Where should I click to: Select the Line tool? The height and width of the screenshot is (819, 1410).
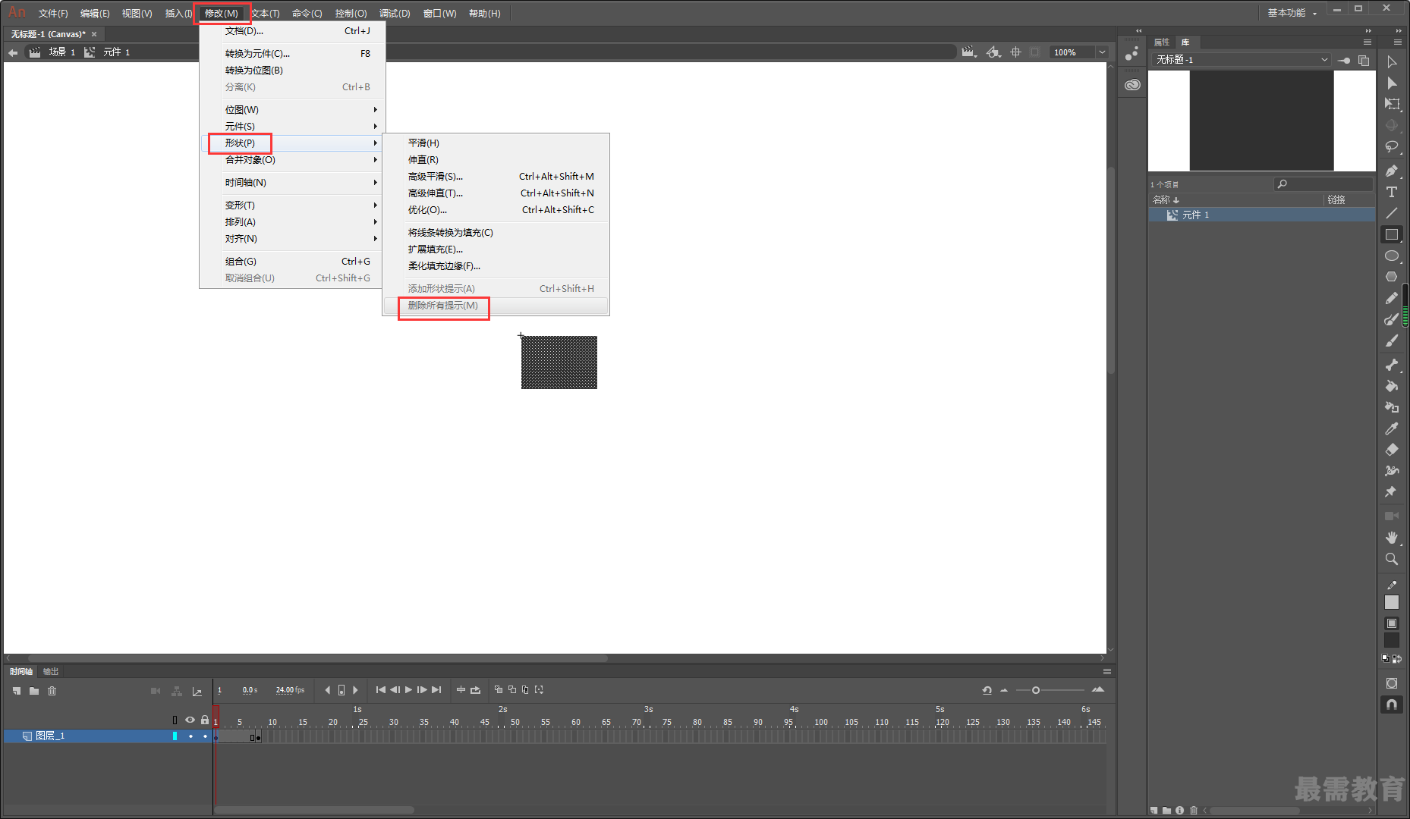[1392, 213]
